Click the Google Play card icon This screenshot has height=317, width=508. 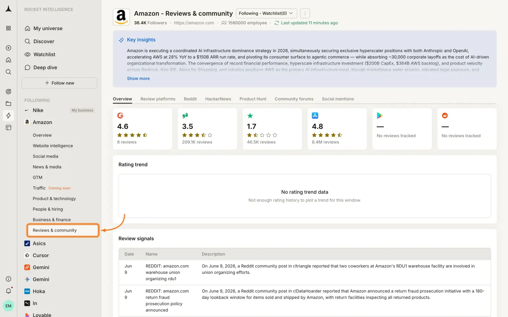point(380,116)
